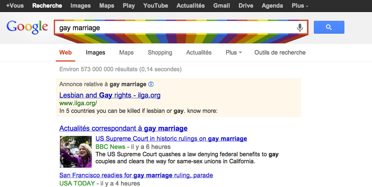Open YouTube from the top bar

[x=155, y=6]
